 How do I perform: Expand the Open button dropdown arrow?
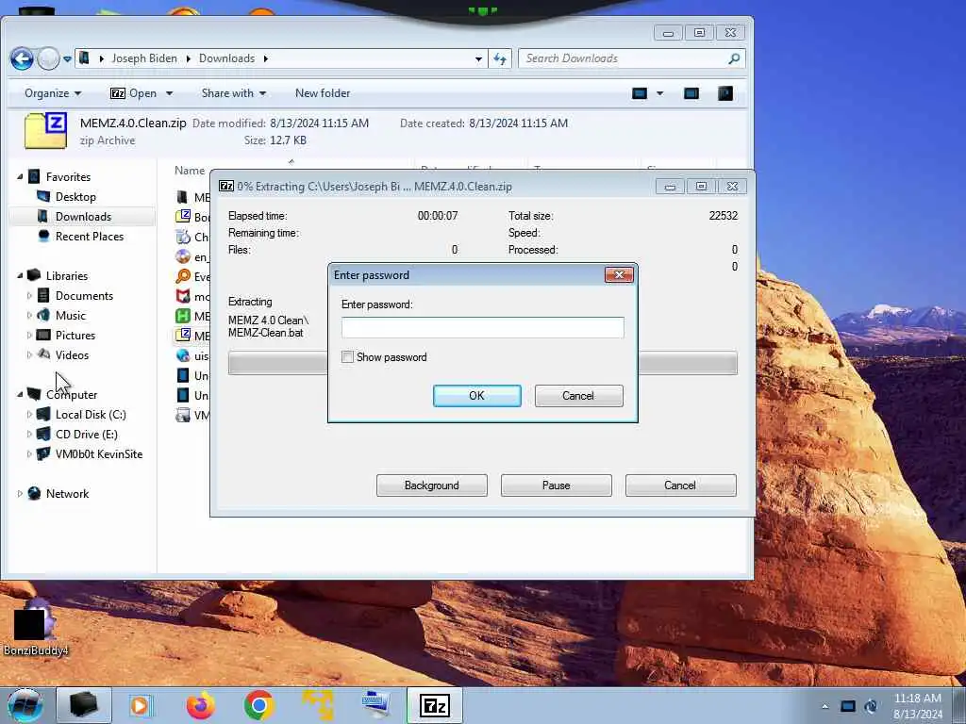click(x=169, y=93)
